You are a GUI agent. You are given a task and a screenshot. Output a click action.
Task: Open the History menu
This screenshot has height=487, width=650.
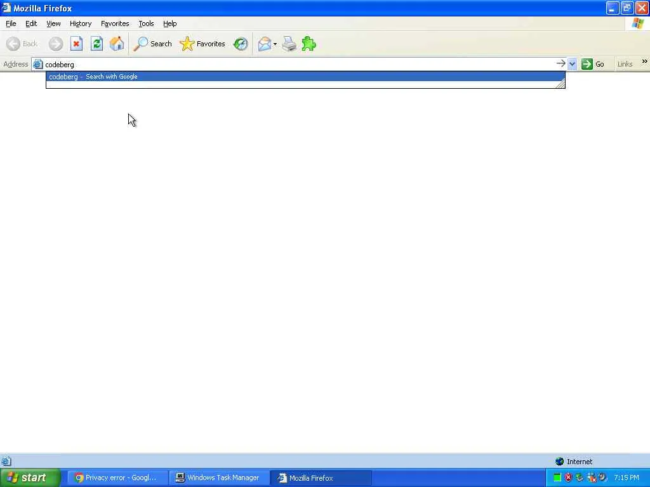81,23
